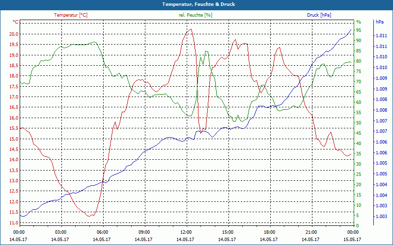393x245 pixels.
Task: Click the green '85' humidity axis value
Action: [x=359, y=51]
